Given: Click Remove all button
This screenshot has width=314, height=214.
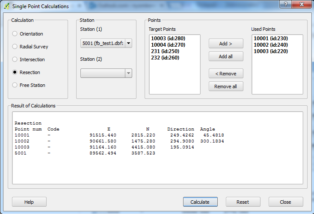Looking at the screenshot, I should (226, 86).
